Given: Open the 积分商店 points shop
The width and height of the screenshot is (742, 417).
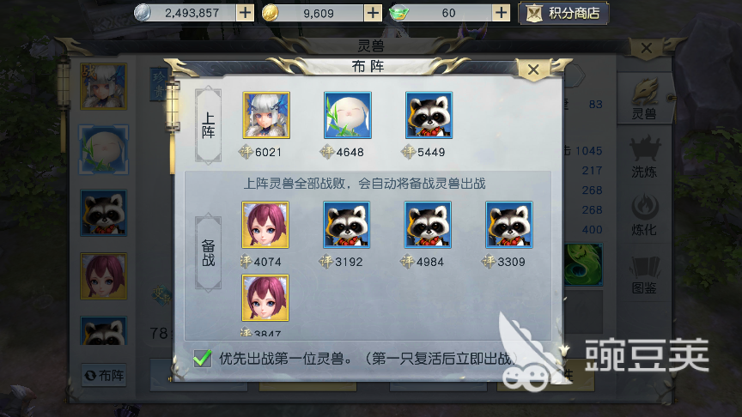Looking at the screenshot, I should [563, 13].
